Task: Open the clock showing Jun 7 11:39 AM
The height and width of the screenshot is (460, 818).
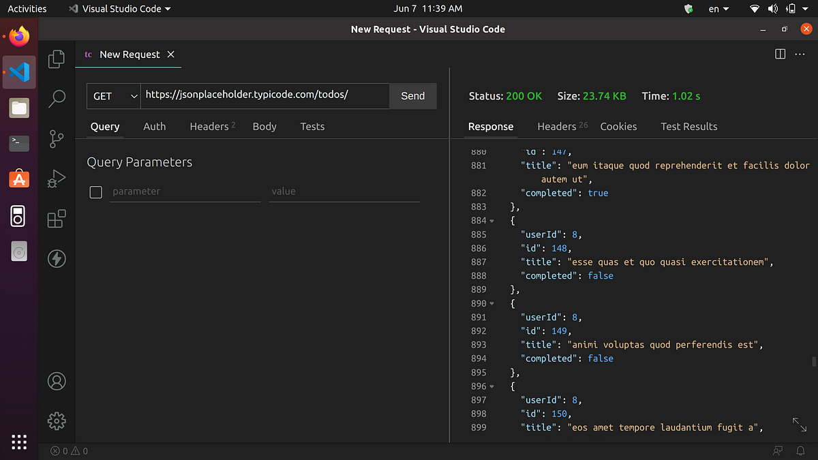Action: 428,9
